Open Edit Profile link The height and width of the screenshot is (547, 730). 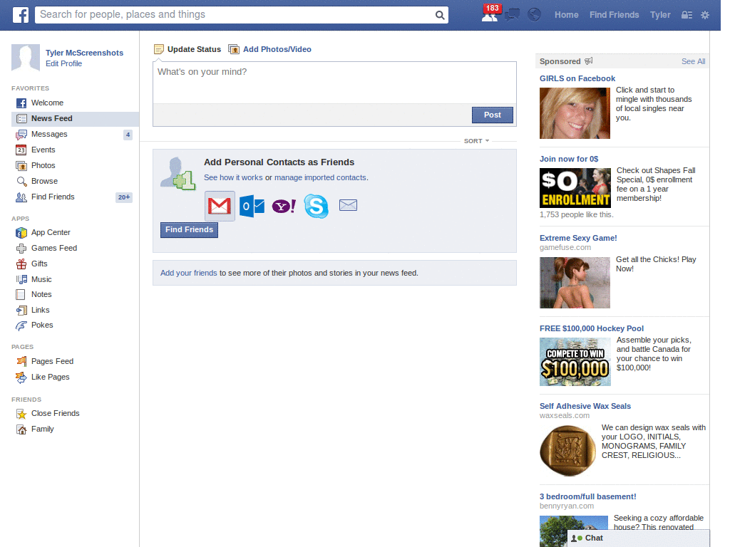click(63, 63)
